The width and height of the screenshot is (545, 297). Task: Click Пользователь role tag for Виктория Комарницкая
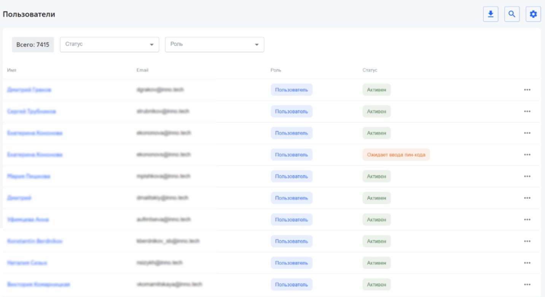tap(292, 284)
